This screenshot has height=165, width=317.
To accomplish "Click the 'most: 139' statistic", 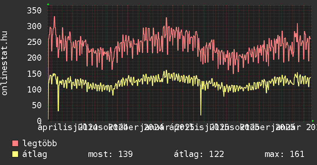I will 110,154.
